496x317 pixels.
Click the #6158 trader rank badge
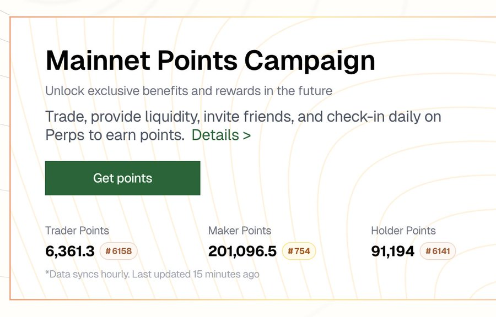(x=118, y=252)
